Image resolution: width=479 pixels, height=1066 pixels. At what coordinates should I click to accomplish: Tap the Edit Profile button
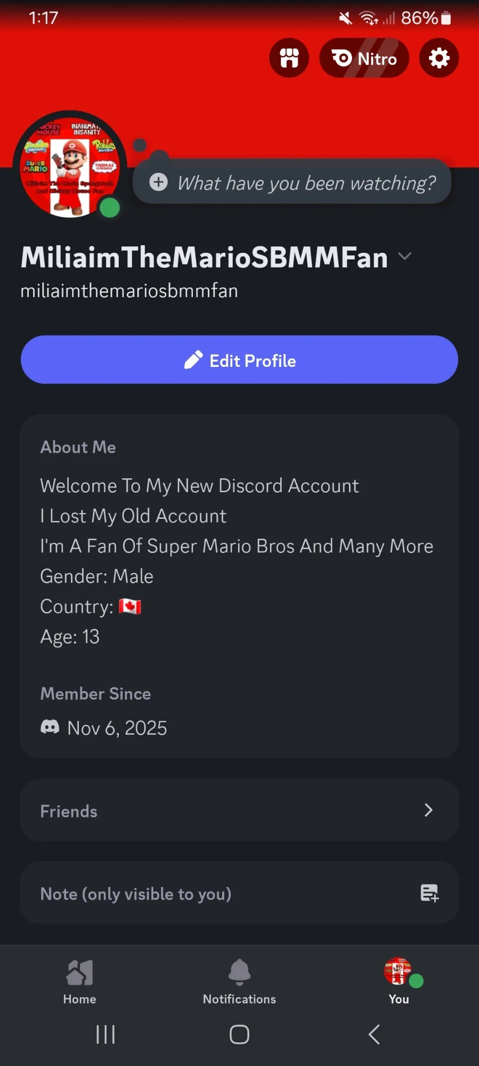click(x=239, y=360)
